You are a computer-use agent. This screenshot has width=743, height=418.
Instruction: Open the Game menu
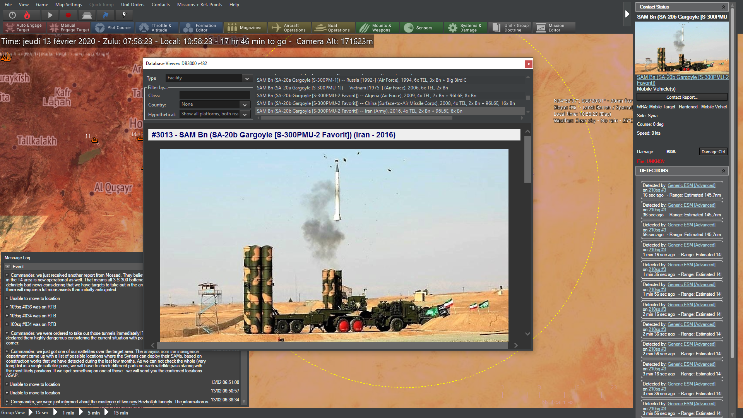42,5
